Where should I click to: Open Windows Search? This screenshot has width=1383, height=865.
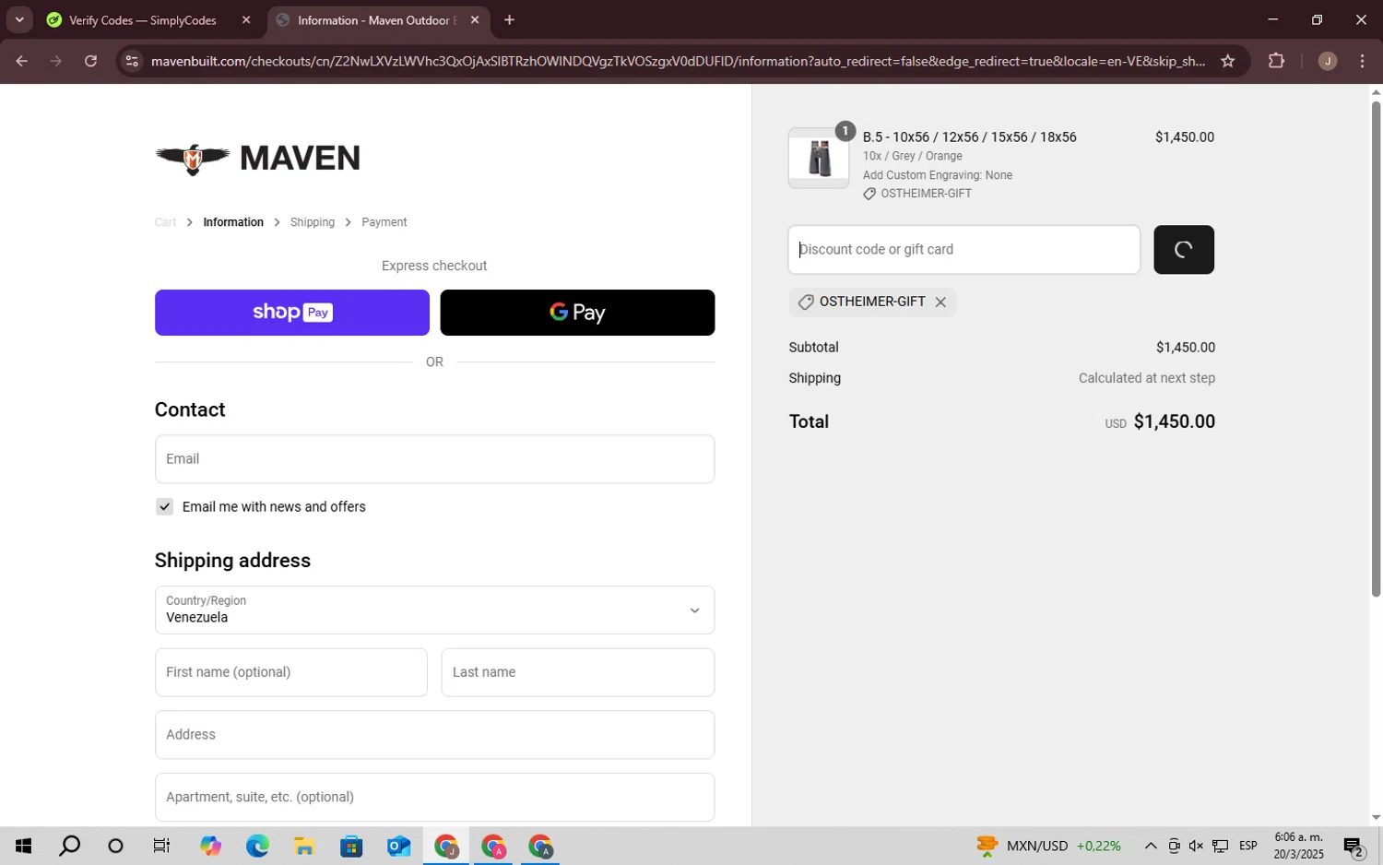pyautogui.click(x=69, y=847)
